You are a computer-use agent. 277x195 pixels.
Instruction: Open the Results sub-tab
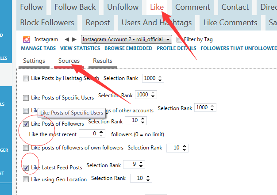(x=103, y=61)
